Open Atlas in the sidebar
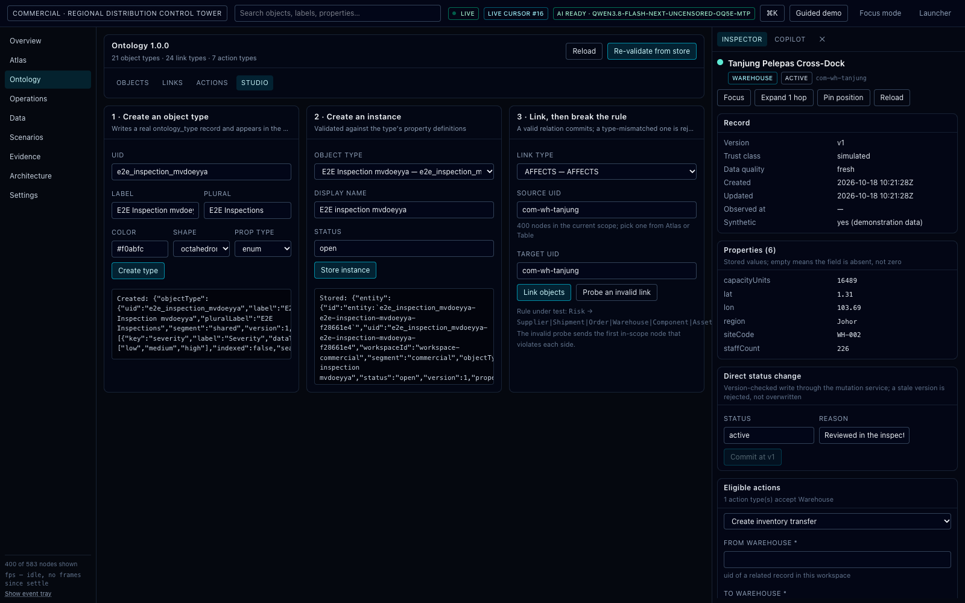This screenshot has height=603, width=965. pyautogui.click(x=48, y=60)
